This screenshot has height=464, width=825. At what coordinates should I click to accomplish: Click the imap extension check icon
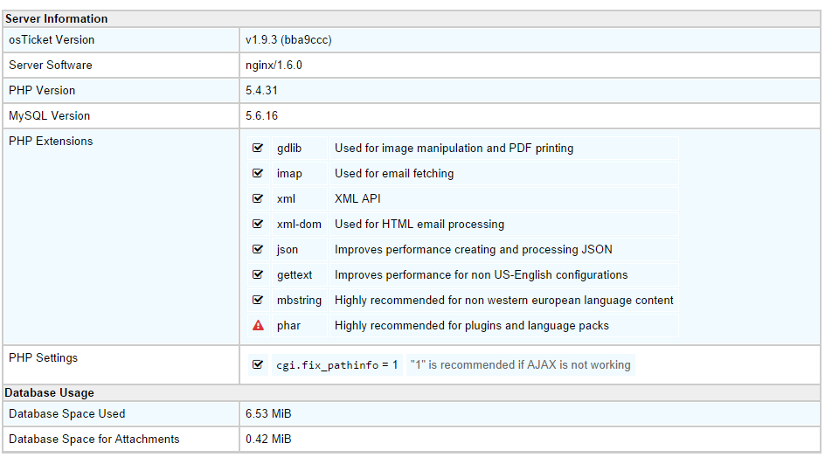(x=258, y=174)
